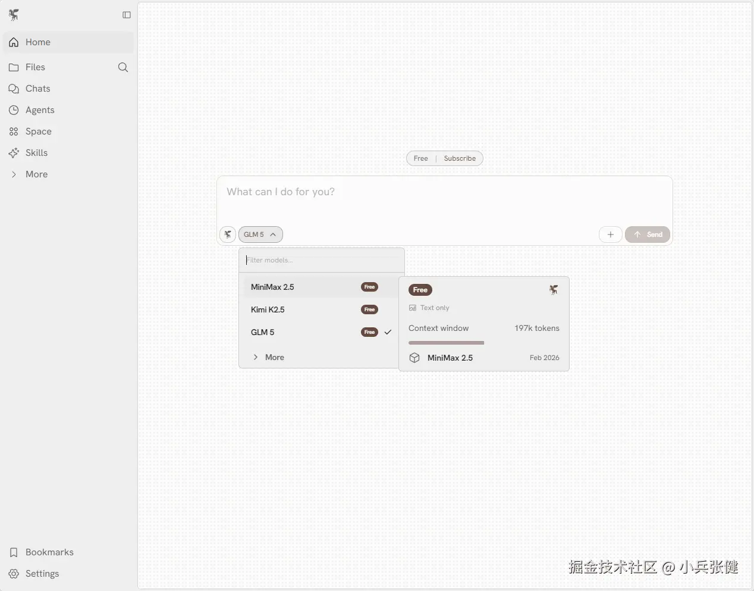The height and width of the screenshot is (591, 754).
Task: Click the 197k tokens value
Action: (537, 328)
